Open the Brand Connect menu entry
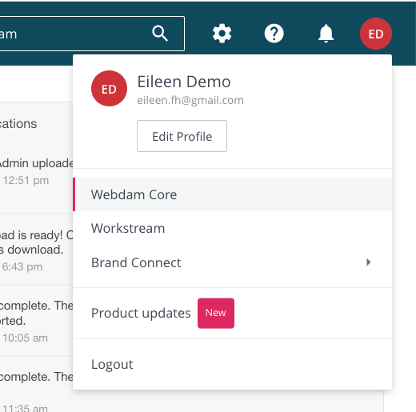The width and height of the screenshot is (416, 412). (x=232, y=262)
